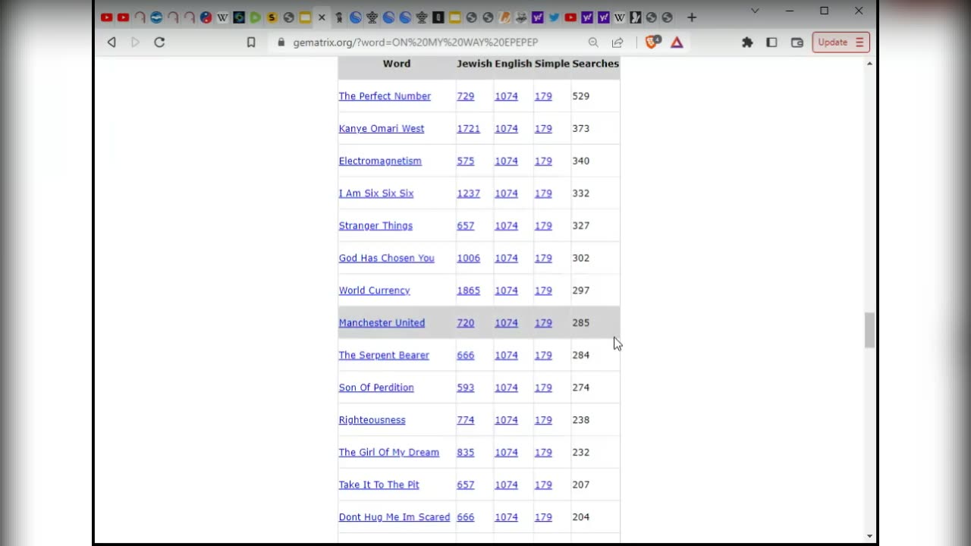Open the extensions puzzle icon
This screenshot has width=971, height=546.
coord(747,42)
